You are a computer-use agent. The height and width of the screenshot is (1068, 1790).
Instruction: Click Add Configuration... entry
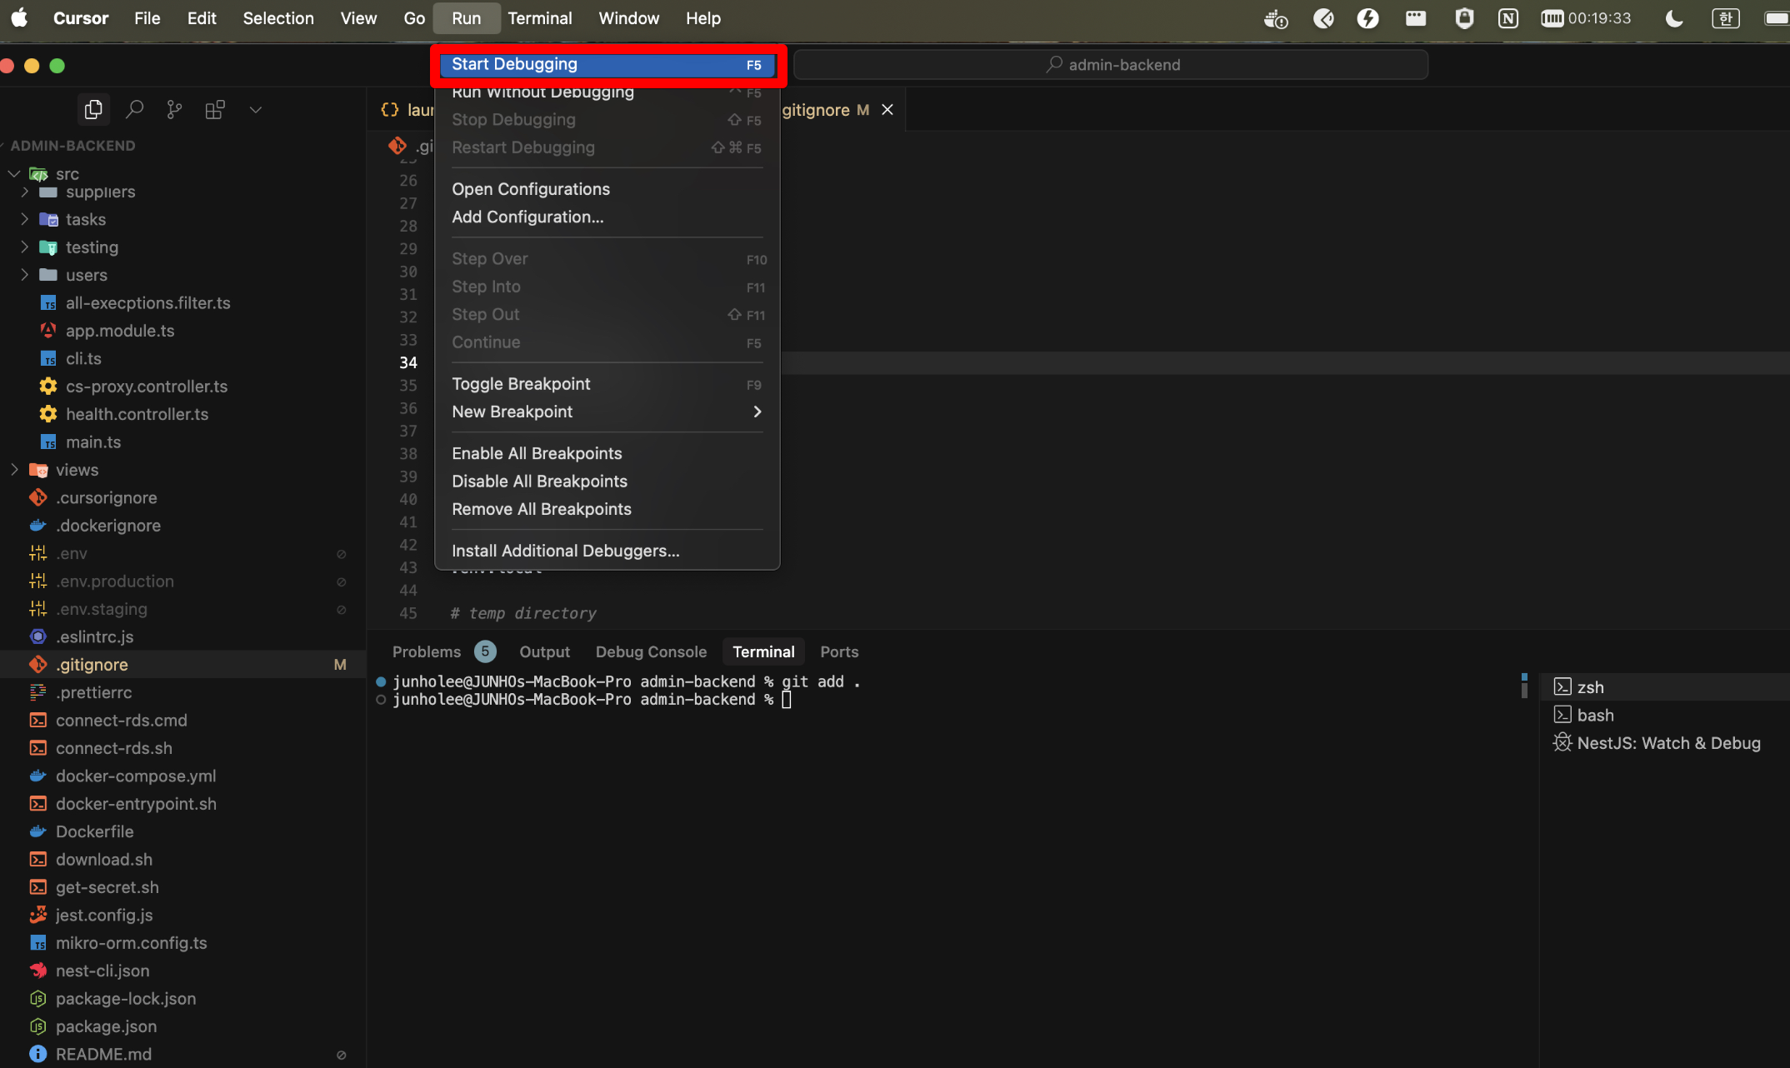click(x=527, y=217)
